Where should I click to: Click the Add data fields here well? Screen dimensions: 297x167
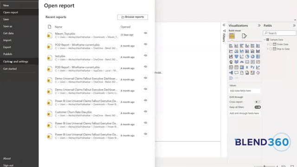pyautogui.click(x=245, y=91)
